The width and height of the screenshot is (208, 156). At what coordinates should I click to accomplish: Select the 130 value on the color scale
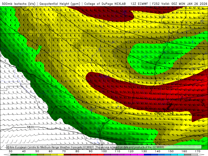pos(144,151)
